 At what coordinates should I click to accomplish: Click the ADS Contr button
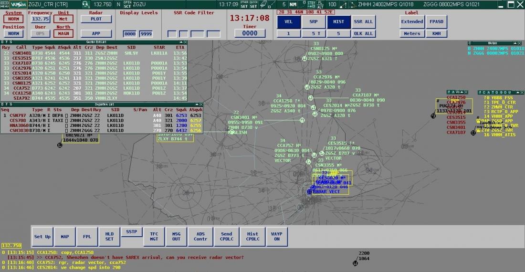click(200, 237)
